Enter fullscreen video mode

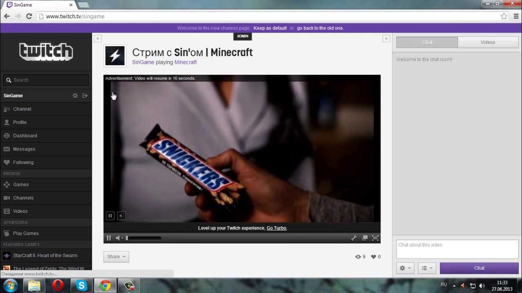[375, 238]
